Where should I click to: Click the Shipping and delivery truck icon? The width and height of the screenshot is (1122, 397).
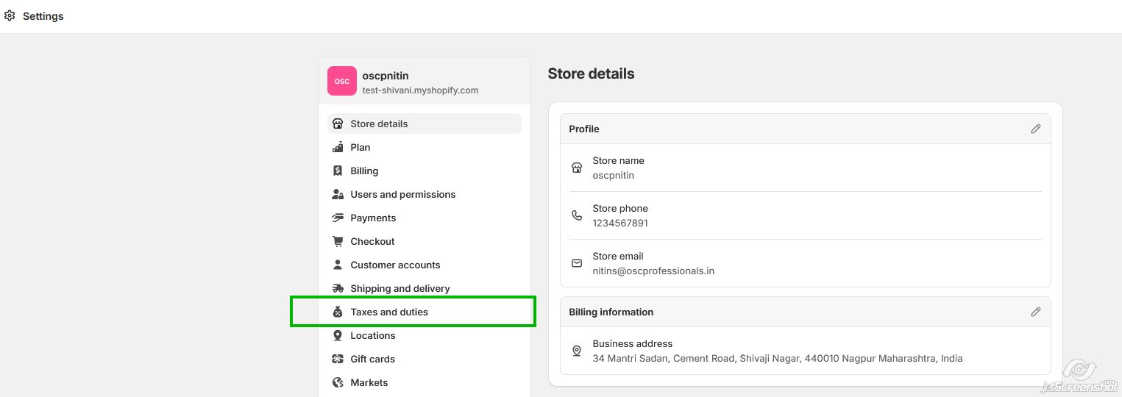(x=338, y=288)
